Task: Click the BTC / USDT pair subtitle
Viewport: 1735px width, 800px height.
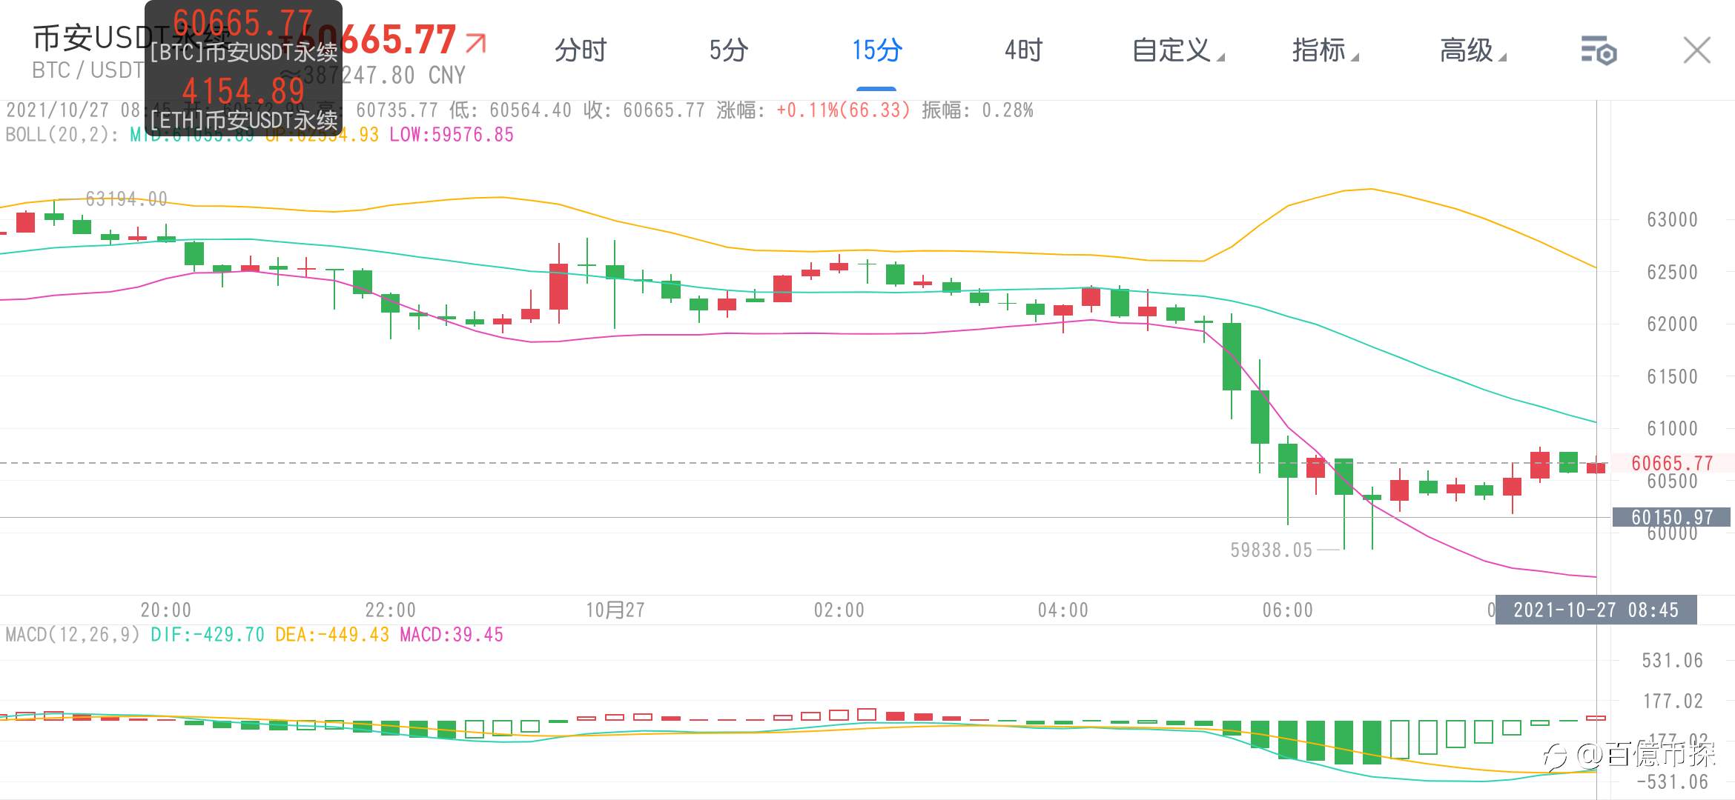Action: tap(87, 70)
